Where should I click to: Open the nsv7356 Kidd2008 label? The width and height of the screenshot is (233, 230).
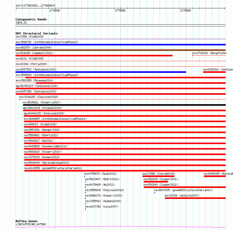click(x=30, y=37)
